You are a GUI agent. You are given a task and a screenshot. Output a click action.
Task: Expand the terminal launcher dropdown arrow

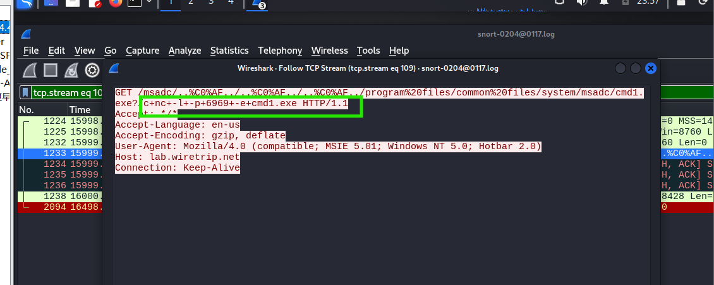(148, 3)
